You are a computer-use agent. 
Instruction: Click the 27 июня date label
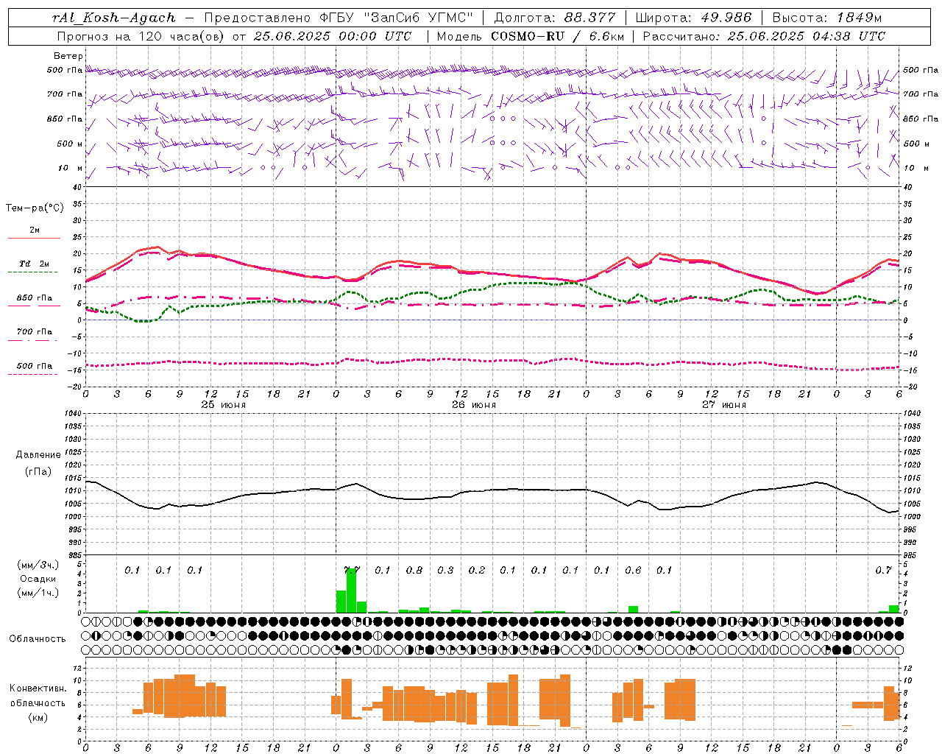click(724, 405)
